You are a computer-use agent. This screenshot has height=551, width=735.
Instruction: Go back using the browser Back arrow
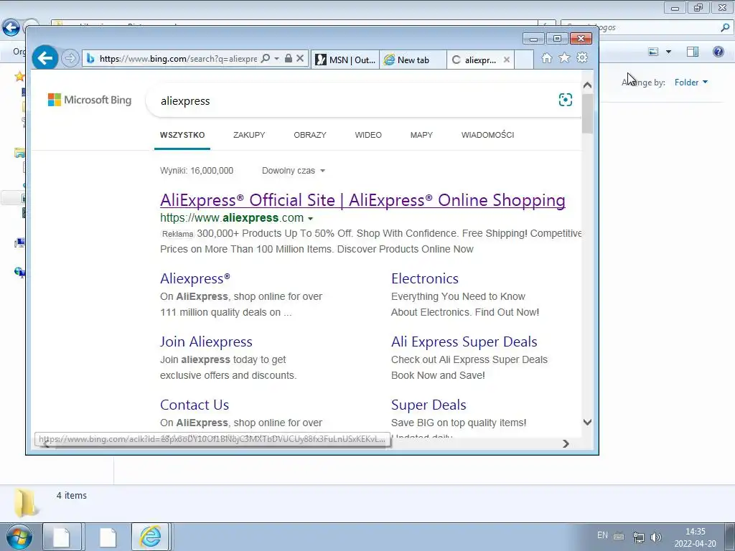45,59
